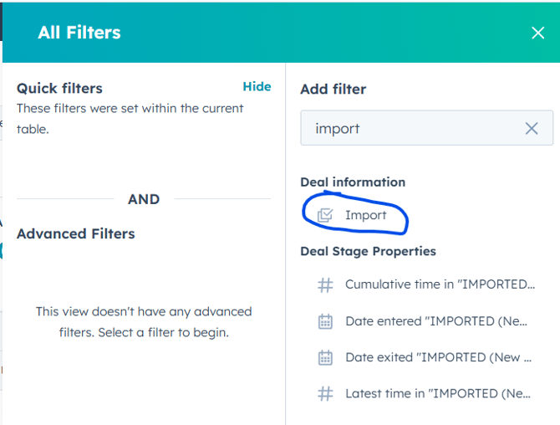The width and height of the screenshot is (560, 425).
Task: Select the Import deal information property
Action: coord(365,215)
